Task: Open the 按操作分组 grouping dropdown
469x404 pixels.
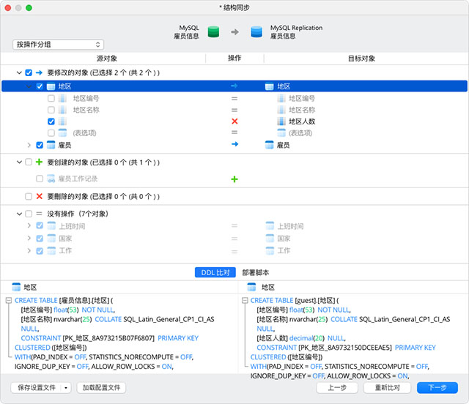Action: (59, 45)
